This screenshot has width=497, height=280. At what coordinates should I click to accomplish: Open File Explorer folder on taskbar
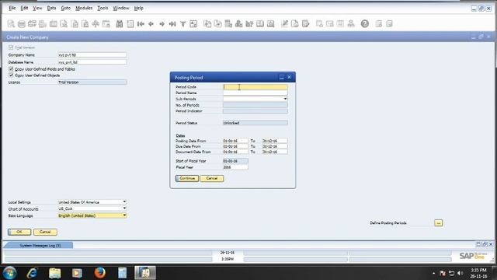pyautogui.click(x=55, y=273)
